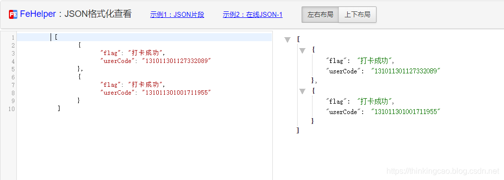Click second "userCode" key in formatted view
This screenshot has width=504, height=180.
344,112
